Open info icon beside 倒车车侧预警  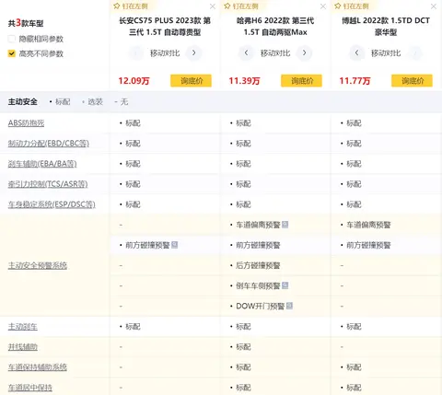pyautogui.click(x=285, y=285)
